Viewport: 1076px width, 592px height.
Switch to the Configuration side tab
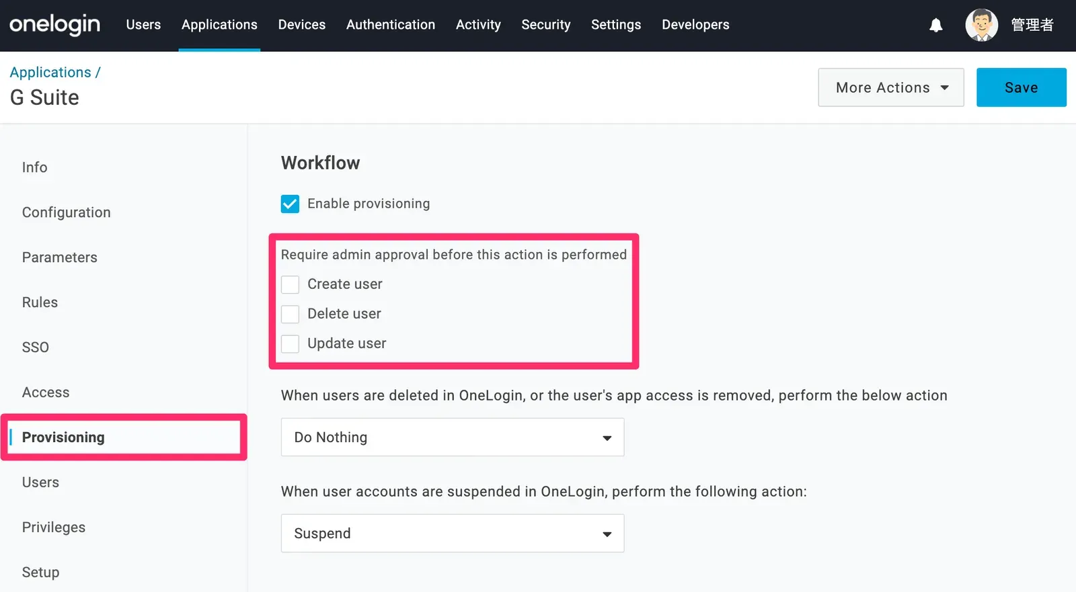tap(67, 212)
